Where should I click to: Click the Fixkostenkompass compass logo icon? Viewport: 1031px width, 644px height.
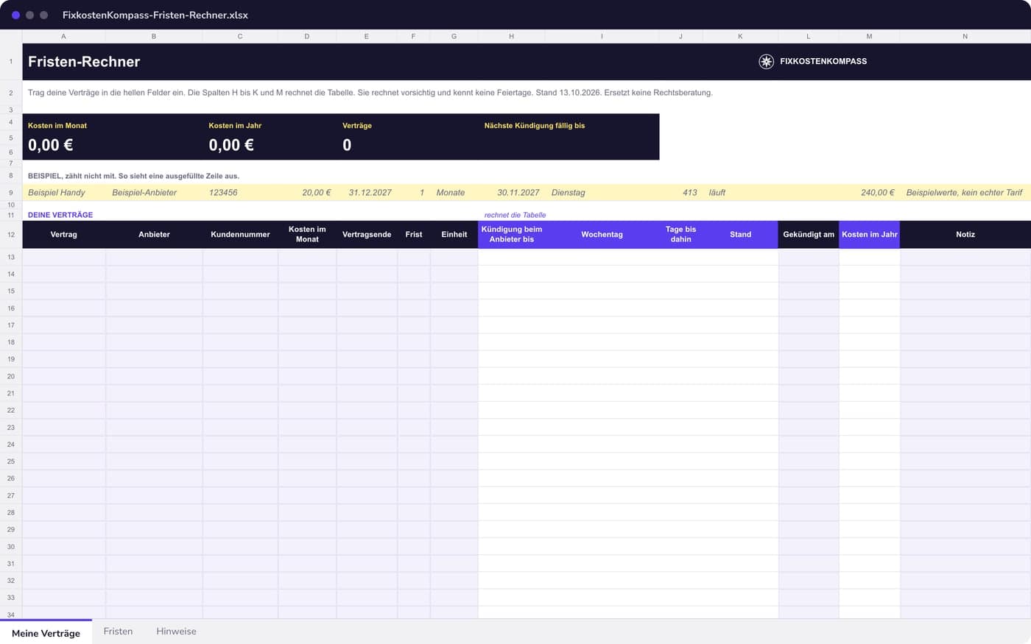tap(766, 62)
